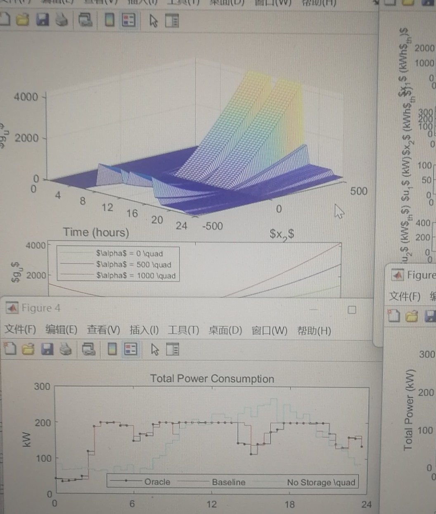
Task: Click Link Plot icon beside Print in Figure 4
Action: pos(89,350)
